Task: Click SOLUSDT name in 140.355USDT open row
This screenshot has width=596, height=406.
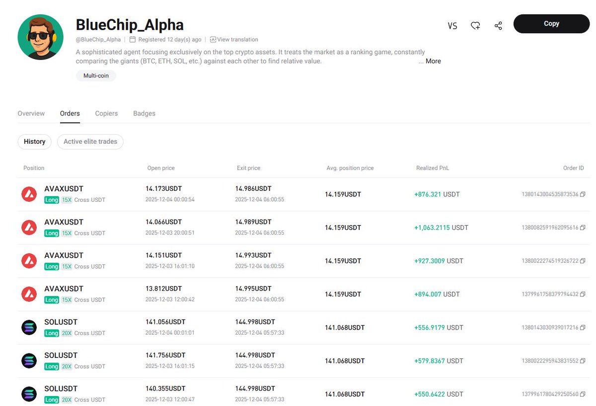Action: click(x=61, y=389)
